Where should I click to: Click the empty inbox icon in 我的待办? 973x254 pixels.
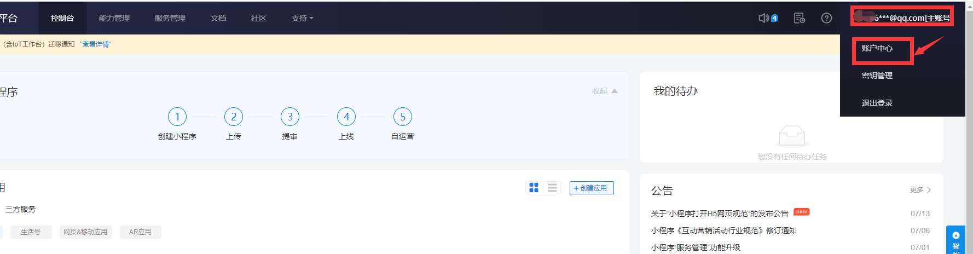(792, 136)
